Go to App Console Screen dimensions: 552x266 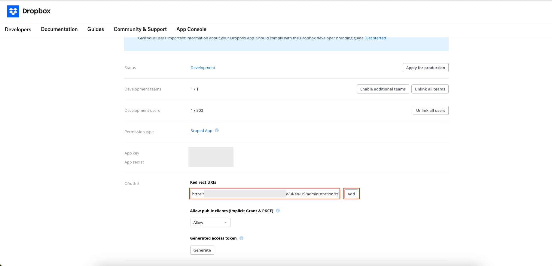191,29
